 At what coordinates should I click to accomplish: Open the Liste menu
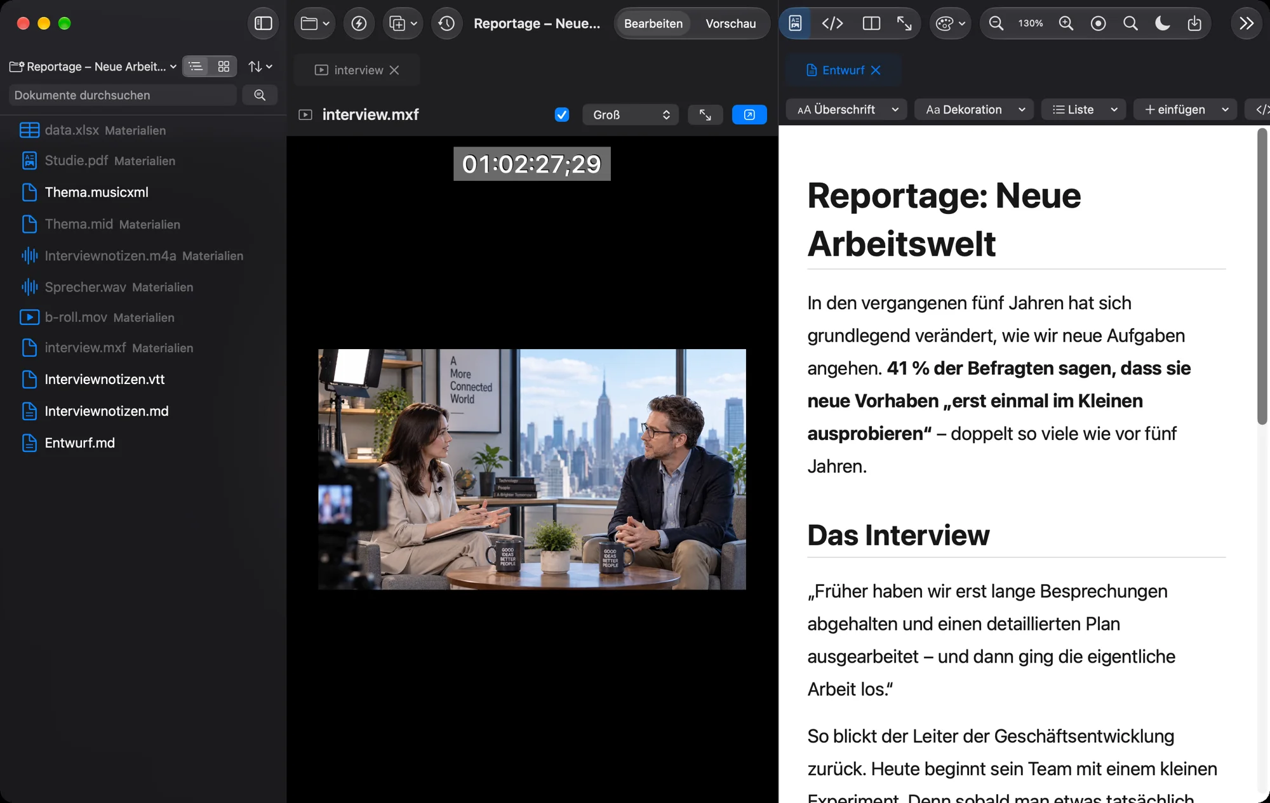1084,110
